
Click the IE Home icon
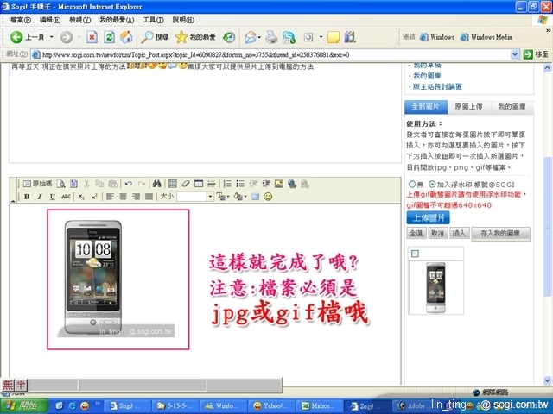point(127,37)
